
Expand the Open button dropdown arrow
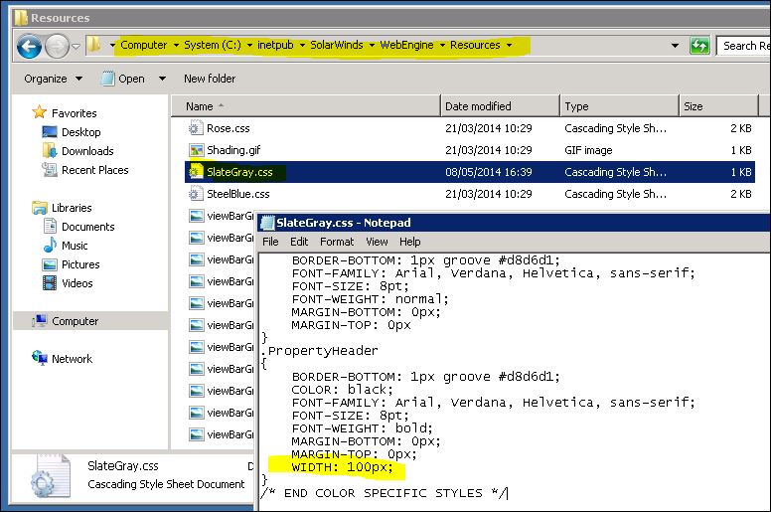162,79
